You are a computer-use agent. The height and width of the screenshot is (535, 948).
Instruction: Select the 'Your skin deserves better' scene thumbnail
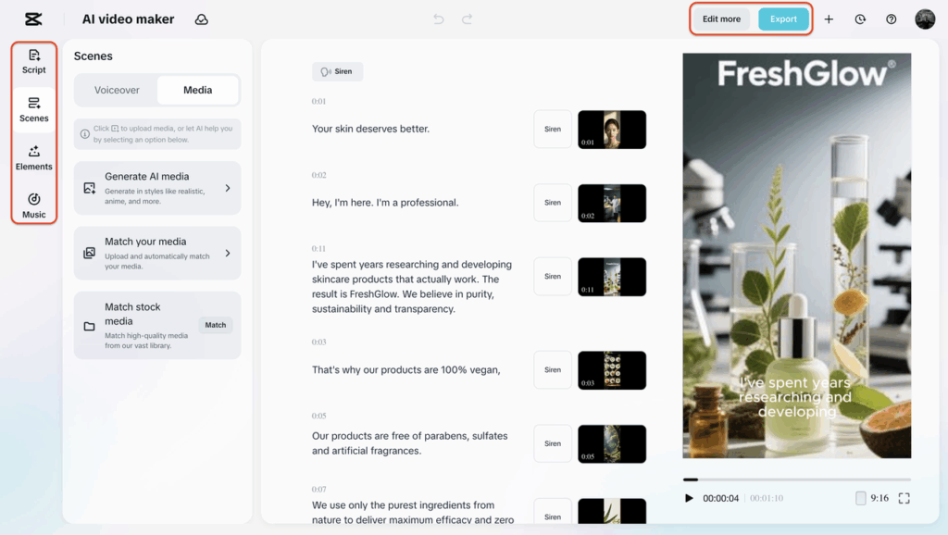(x=612, y=130)
